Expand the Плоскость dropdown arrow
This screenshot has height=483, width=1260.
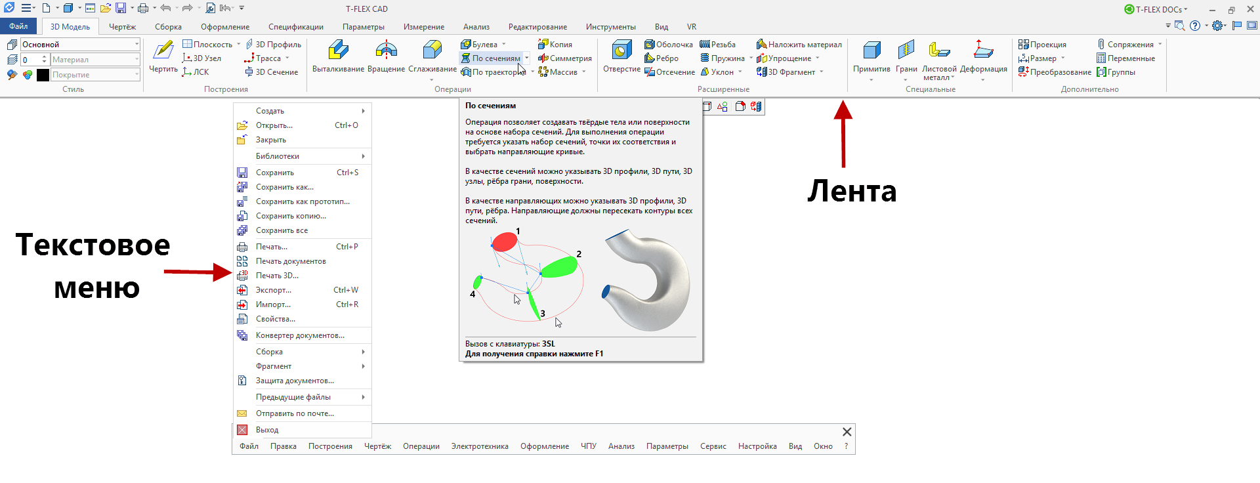click(238, 45)
